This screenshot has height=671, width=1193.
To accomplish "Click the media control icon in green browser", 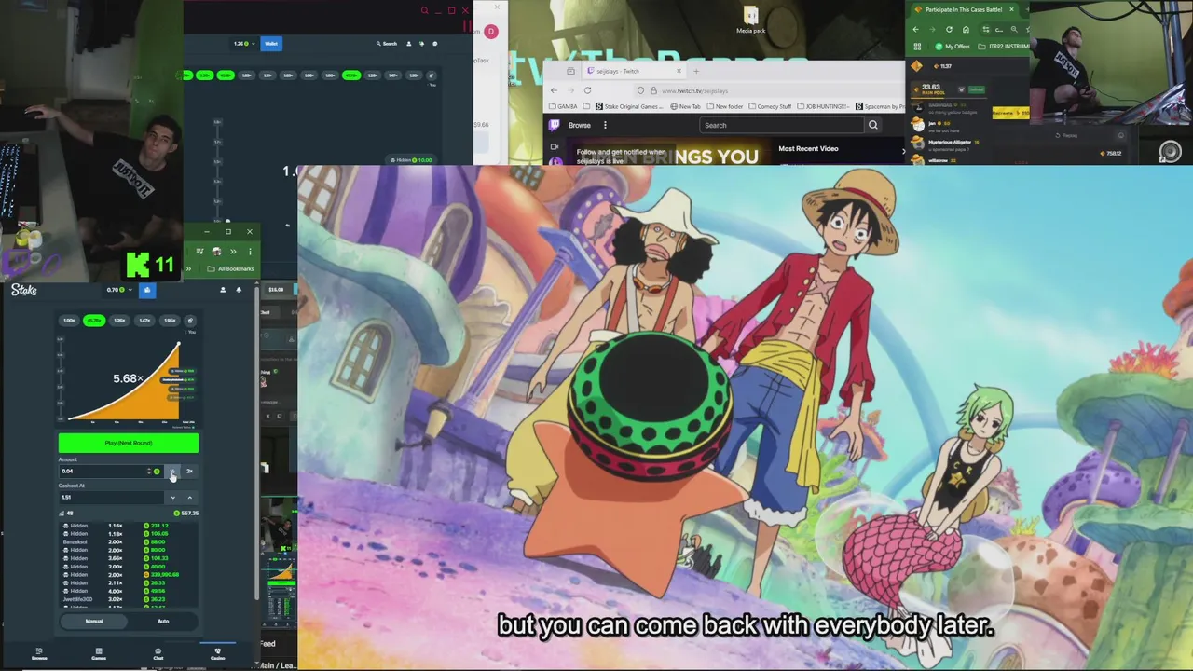I will [199, 252].
